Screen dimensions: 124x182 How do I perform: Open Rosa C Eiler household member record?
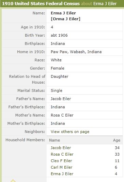point(62,154)
